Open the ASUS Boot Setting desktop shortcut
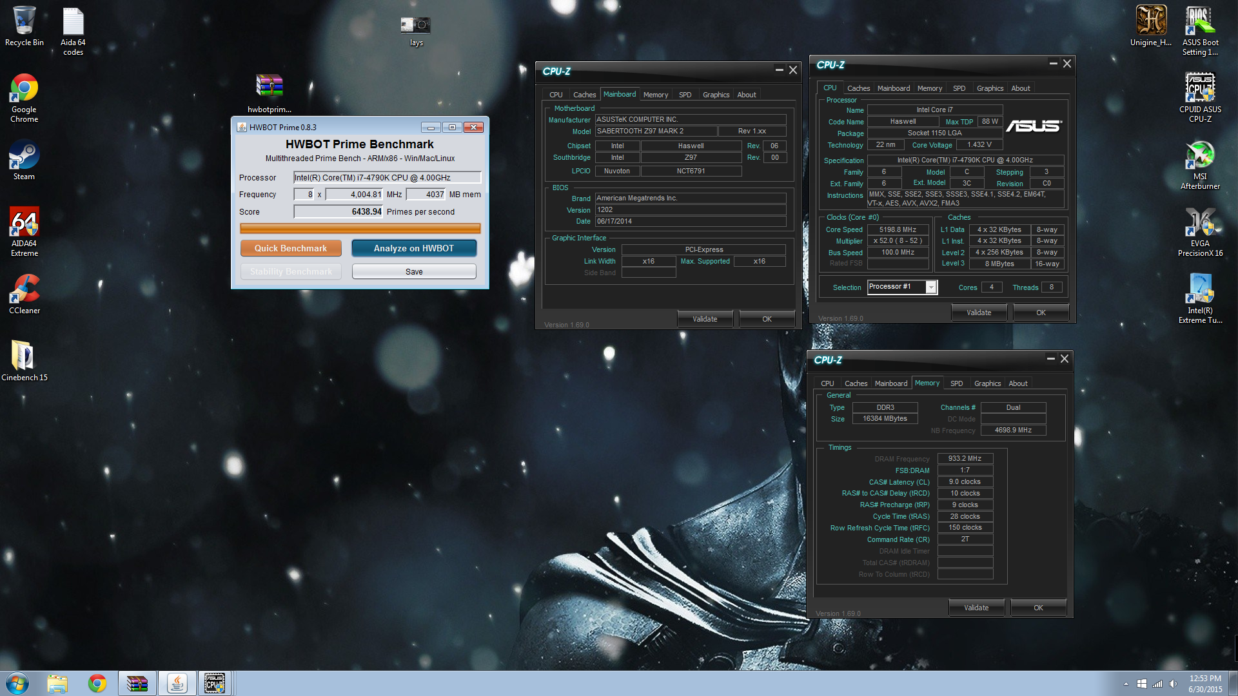Screen dimensions: 1238x696 click(x=1200, y=31)
